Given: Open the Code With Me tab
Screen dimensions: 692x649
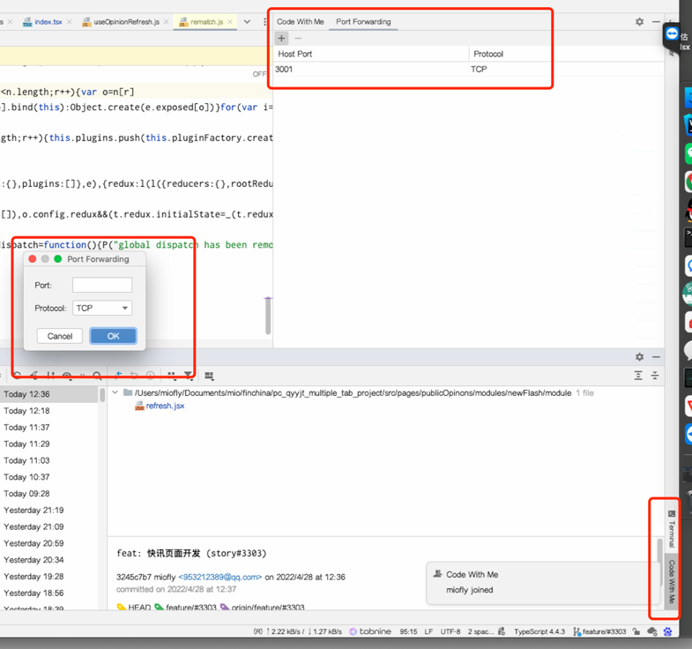Looking at the screenshot, I should point(300,22).
